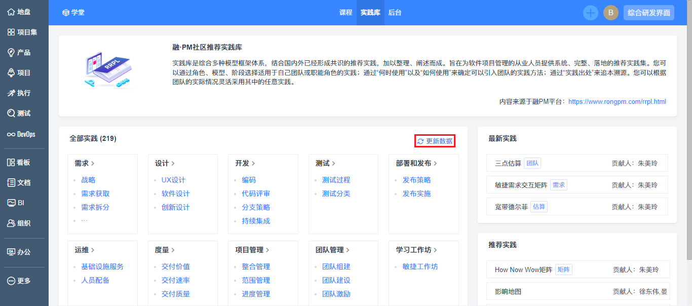Open the user avatar B
The width and height of the screenshot is (692, 306).
pyautogui.click(x=611, y=13)
